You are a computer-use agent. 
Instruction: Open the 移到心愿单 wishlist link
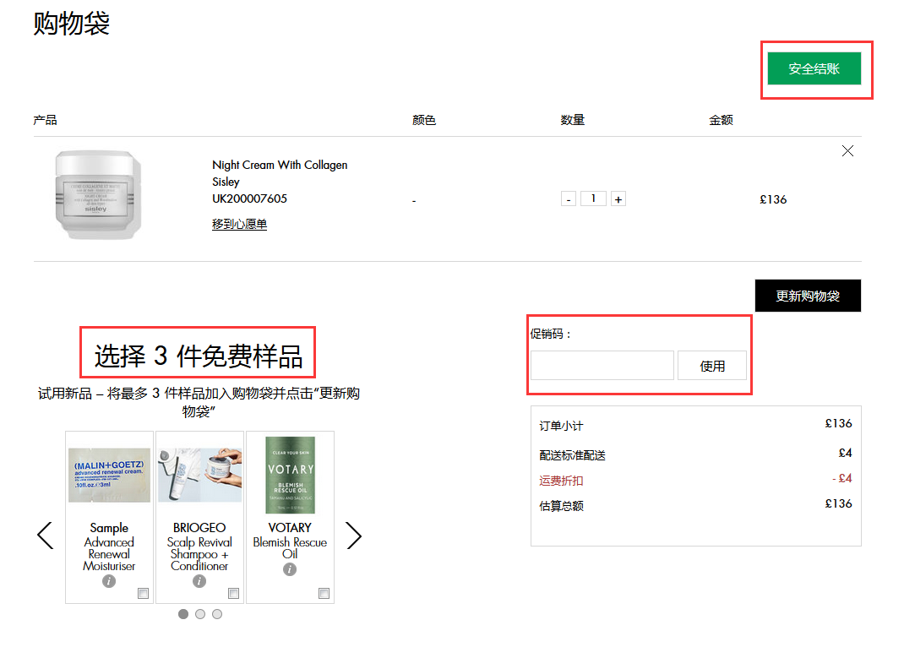point(239,224)
